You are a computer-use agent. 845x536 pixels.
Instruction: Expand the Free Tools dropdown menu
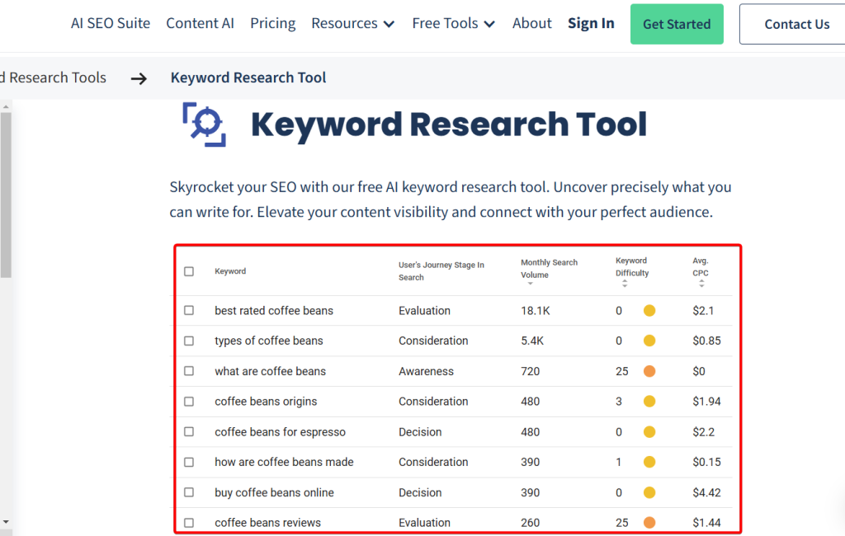pos(453,24)
